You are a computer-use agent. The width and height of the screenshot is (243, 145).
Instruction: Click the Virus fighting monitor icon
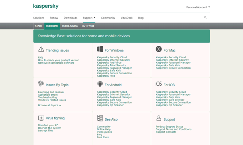[x=41, y=118]
